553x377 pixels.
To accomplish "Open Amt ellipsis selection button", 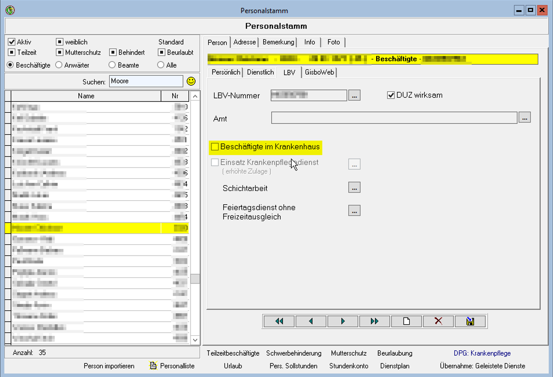I will 525,118.
